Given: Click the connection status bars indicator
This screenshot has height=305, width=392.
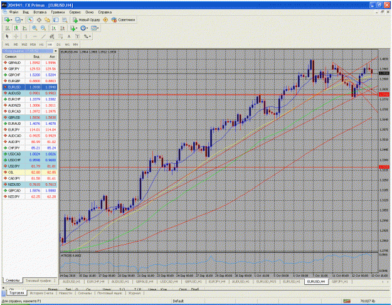Looking at the screenshot, I should (346, 301).
